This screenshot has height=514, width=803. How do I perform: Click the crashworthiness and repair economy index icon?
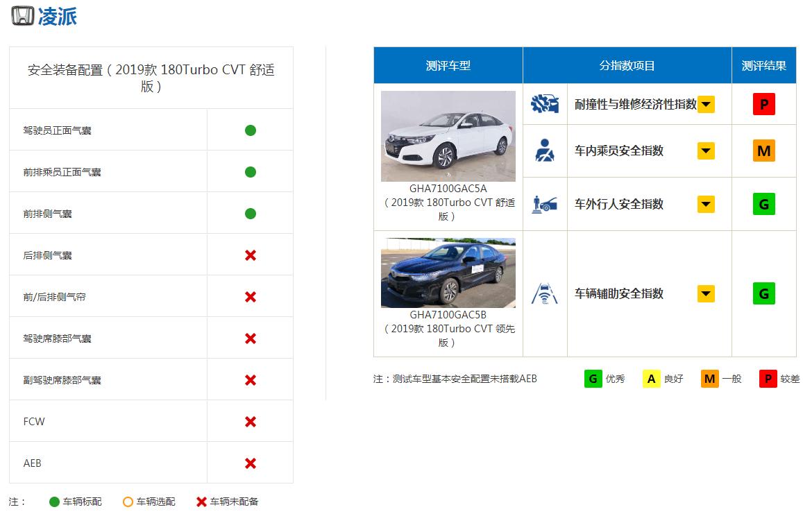tap(545, 104)
